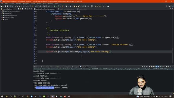This screenshot has width=174, height=98.
Task: Open the Back history dropdown arrow
Action: pos(102,6)
